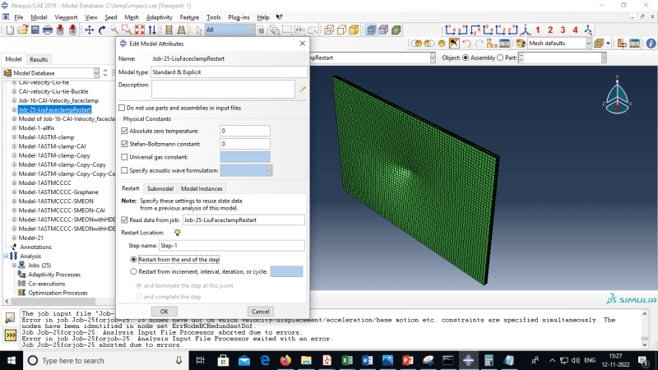Open the Adaptivity menu
This screenshot has width=658, height=370.
tap(159, 17)
